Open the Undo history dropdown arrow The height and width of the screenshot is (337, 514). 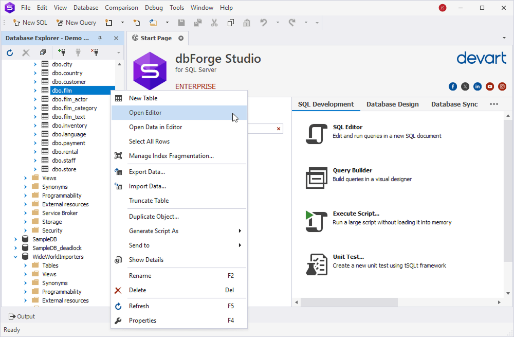278,23
